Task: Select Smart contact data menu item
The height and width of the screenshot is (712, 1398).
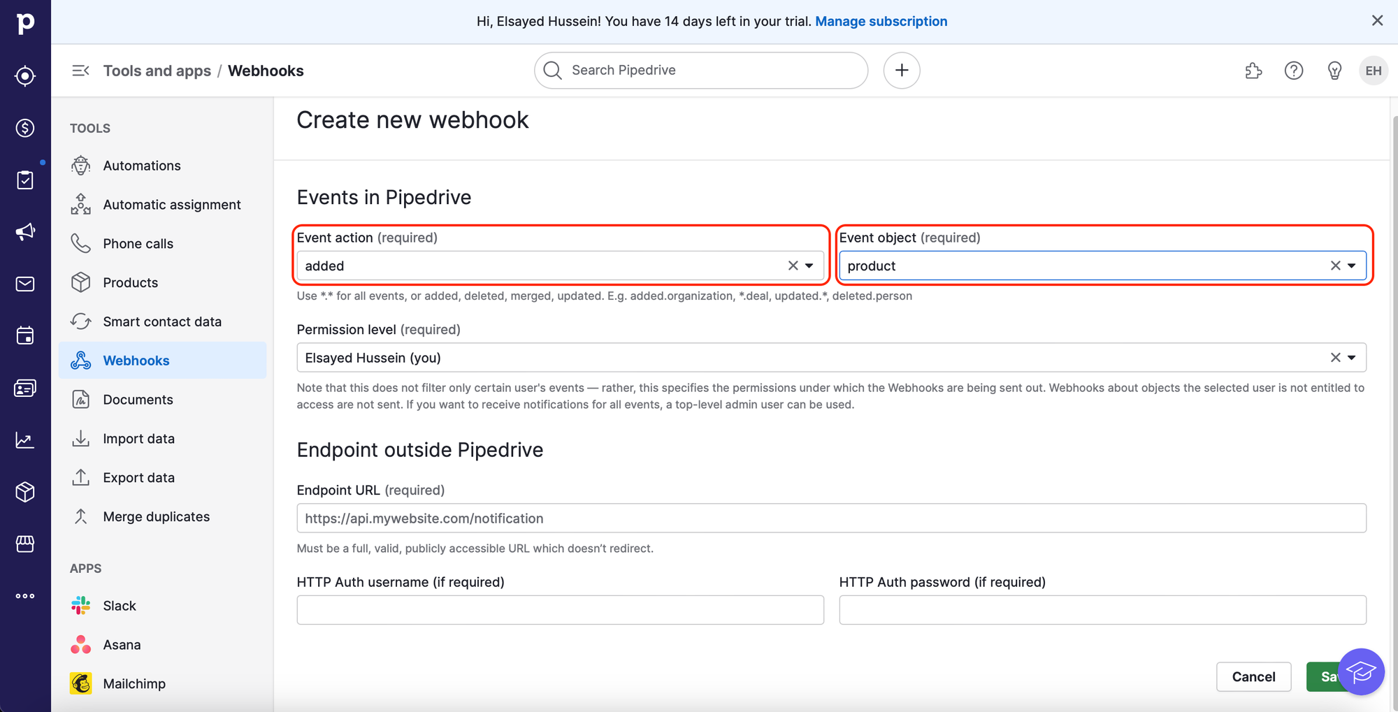Action: coord(162,321)
